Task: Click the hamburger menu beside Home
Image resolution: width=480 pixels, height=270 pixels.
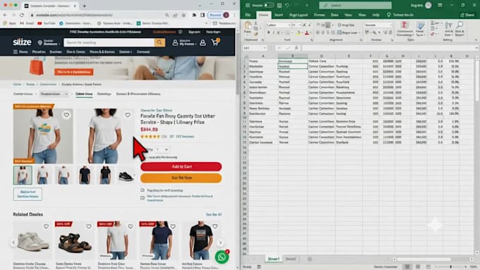Action: click(x=16, y=51)
